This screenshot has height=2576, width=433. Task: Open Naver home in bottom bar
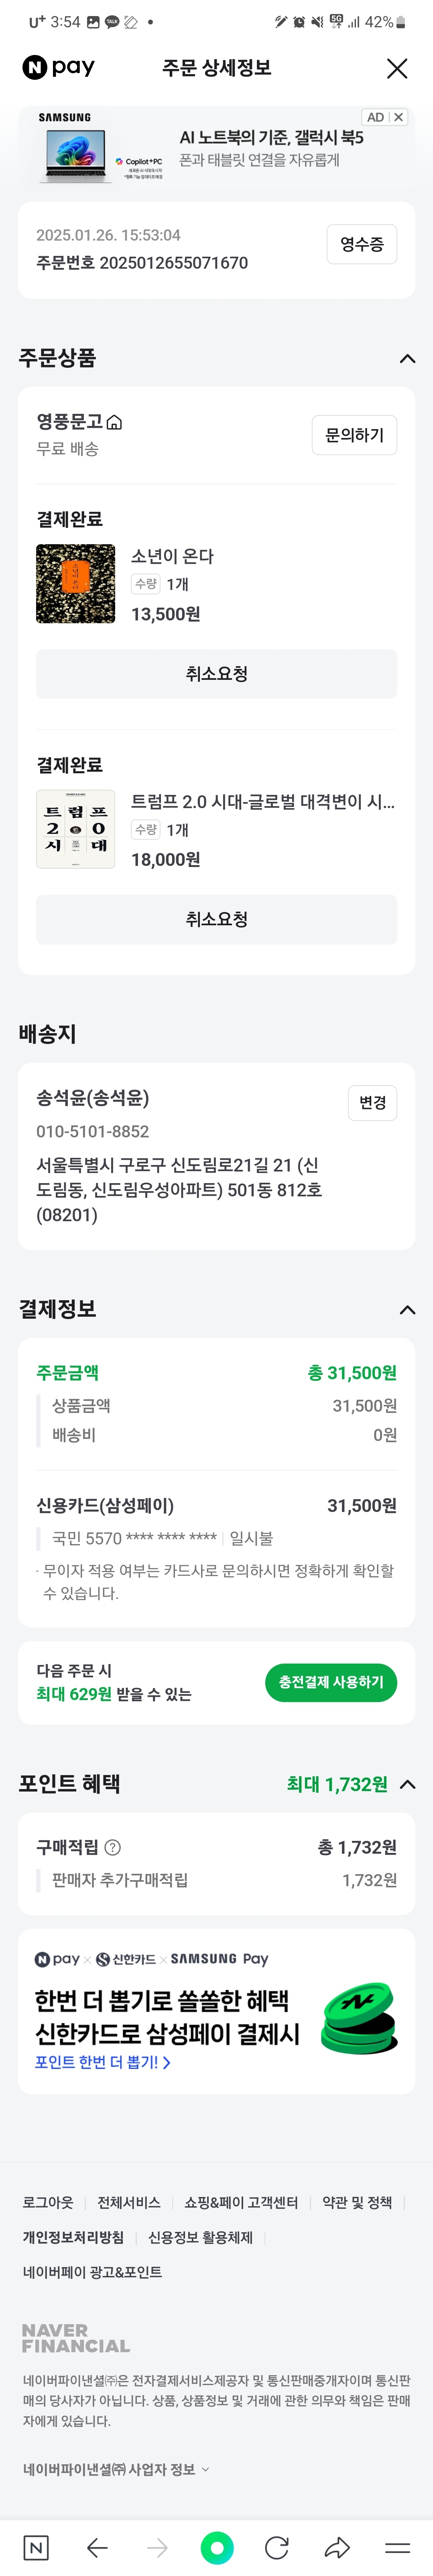tap(35, 2547)
